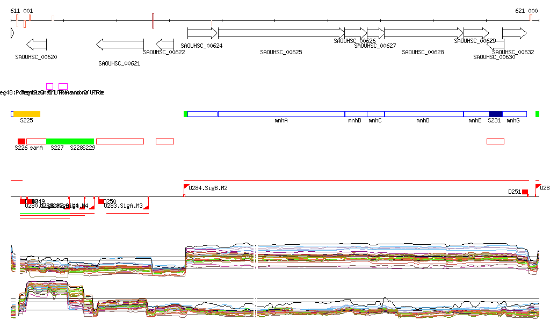Click the 'S231' label text

494,120
